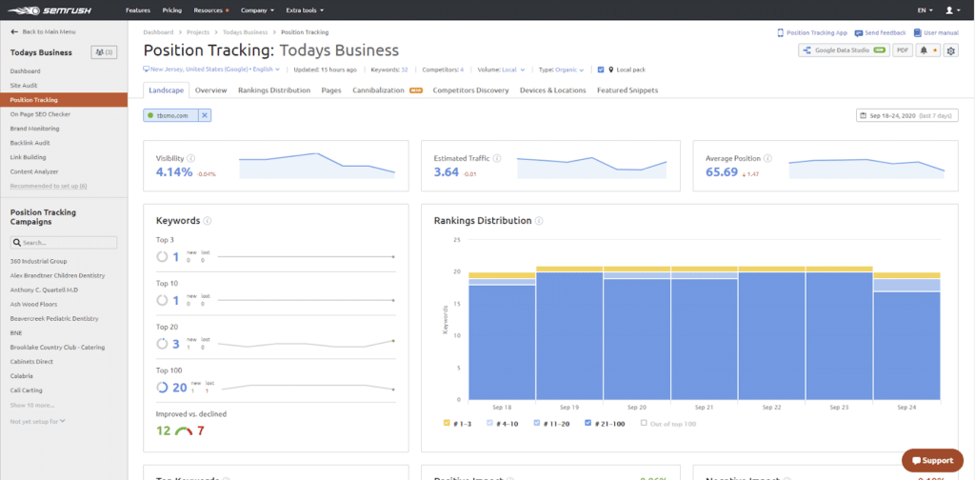Click the Keywords info icon
Screen dimensions: 975x480
(x=207, y=221)
